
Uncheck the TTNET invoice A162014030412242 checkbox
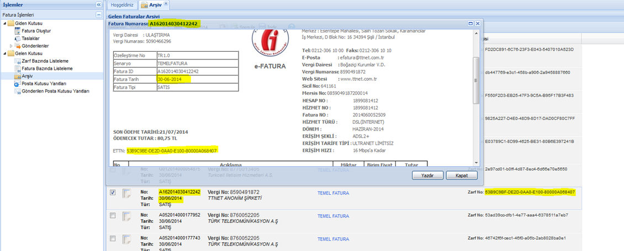click(x=113, y=193)
